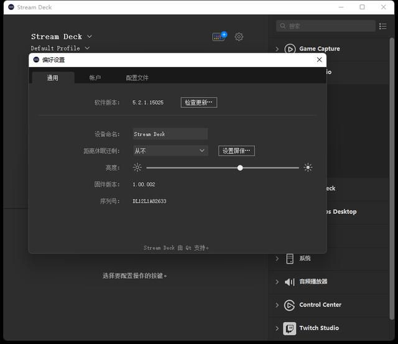Click the serial number DL12L1A82633
Image resolution: width=398 pixels, height=344 pixels.
(149, 202)
